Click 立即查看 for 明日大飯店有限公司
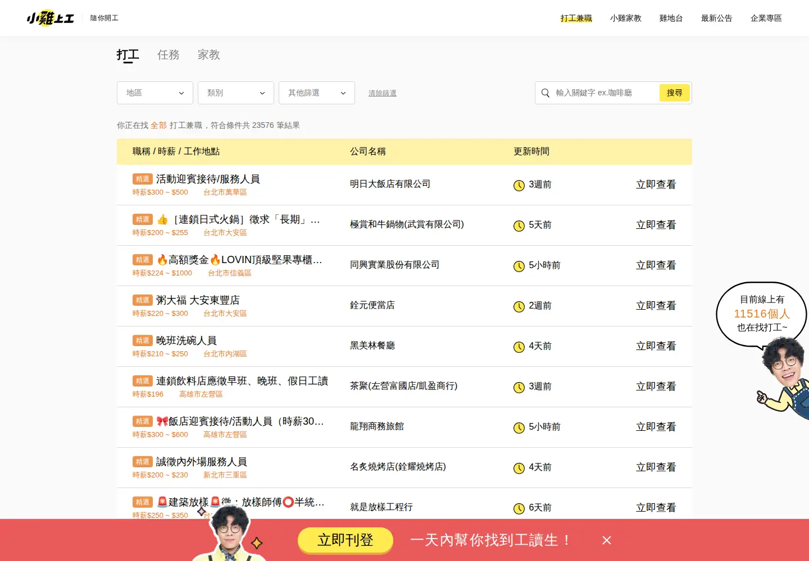 tap(656, 185)
